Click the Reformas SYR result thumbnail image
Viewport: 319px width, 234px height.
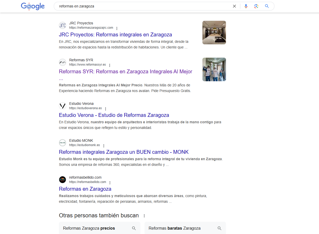(x=214, y=69)
